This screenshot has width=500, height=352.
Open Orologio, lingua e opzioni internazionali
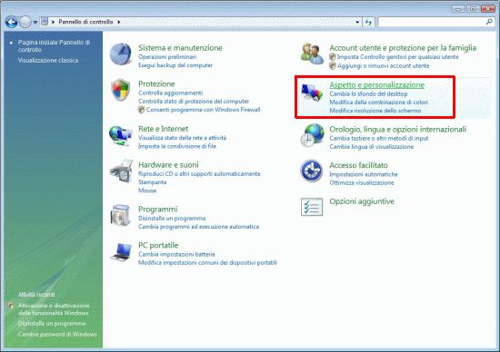coord(397,129)
